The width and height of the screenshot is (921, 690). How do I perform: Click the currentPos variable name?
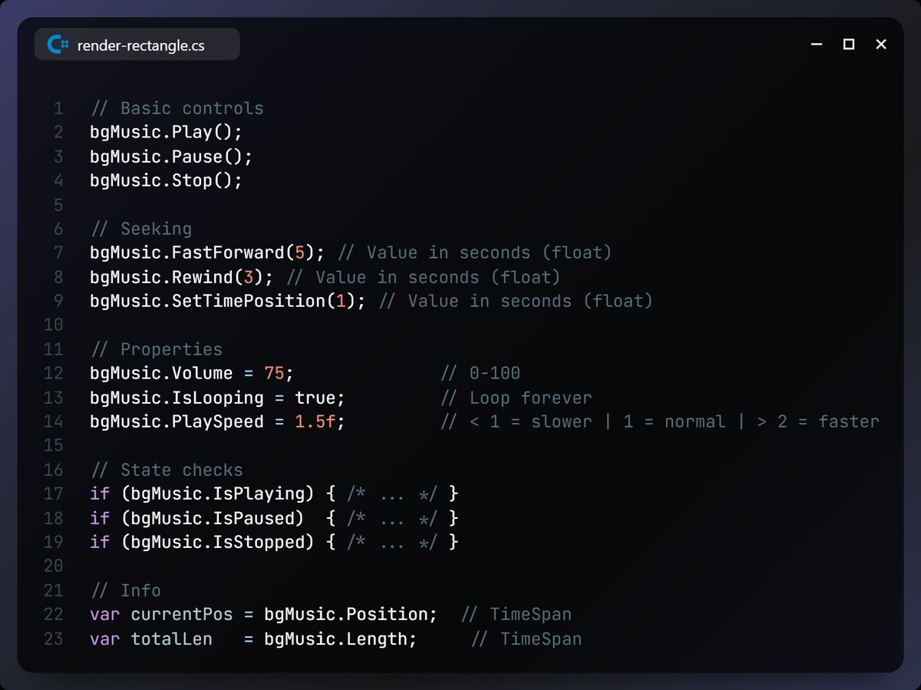[182, 614]
